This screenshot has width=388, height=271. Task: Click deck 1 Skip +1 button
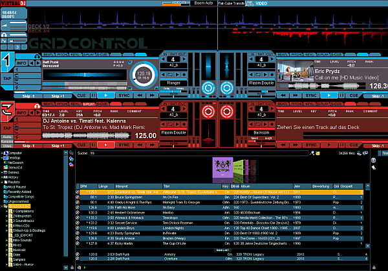pos(58,96)
